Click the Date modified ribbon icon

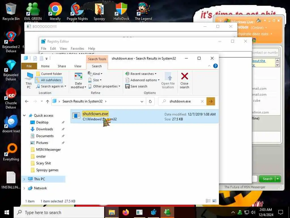point(78,80)
